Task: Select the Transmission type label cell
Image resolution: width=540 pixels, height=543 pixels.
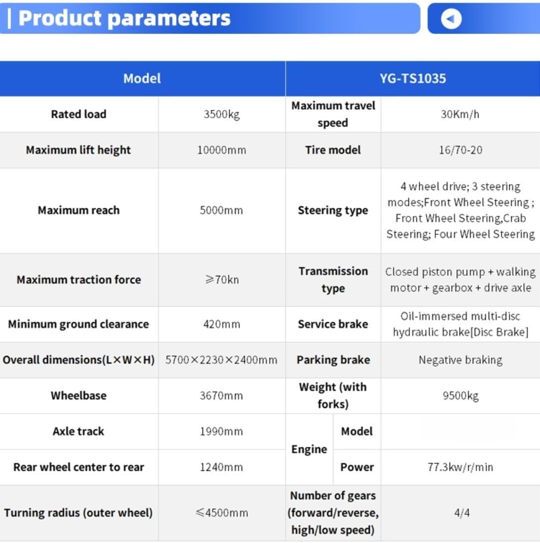Action: pyautogui.click(x=333, y=280)
